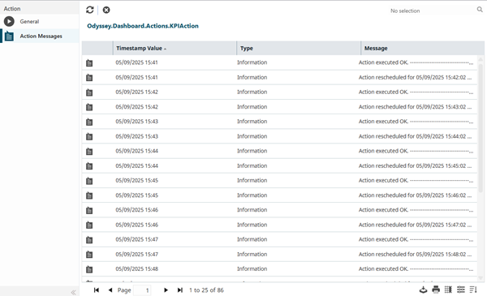The height and width of the screenshot is (296, 487).
Task: Click the page number input field
Action: coord(142,290)
